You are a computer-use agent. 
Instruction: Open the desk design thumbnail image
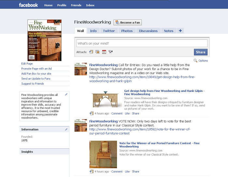click(x=106, y=99)
